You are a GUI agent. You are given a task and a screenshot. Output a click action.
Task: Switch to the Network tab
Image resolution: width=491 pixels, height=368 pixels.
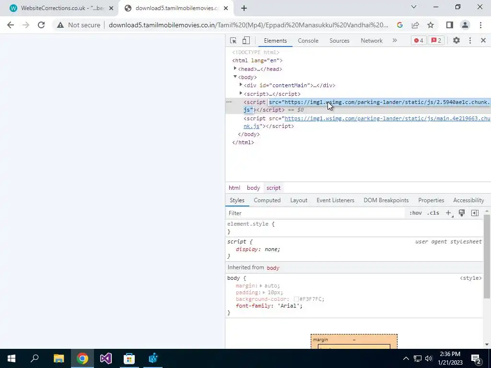(x=372, y=41)
